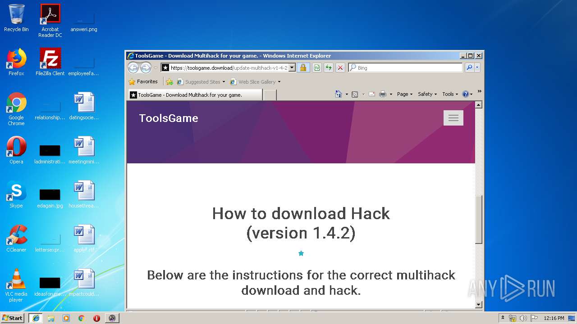Click Internet Explorer taskbar button
577x324 pixels.
coord(36,318)
